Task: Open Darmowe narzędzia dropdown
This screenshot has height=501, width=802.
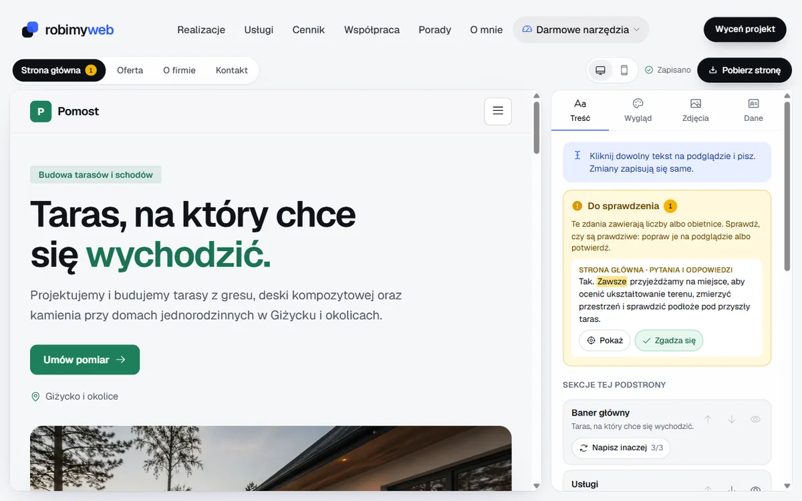Action: 581,29
